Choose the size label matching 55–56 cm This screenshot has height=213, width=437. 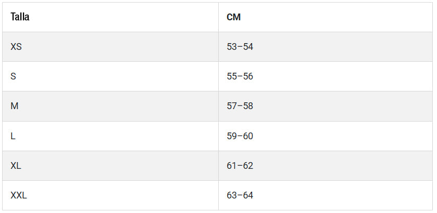pos(14,76)
